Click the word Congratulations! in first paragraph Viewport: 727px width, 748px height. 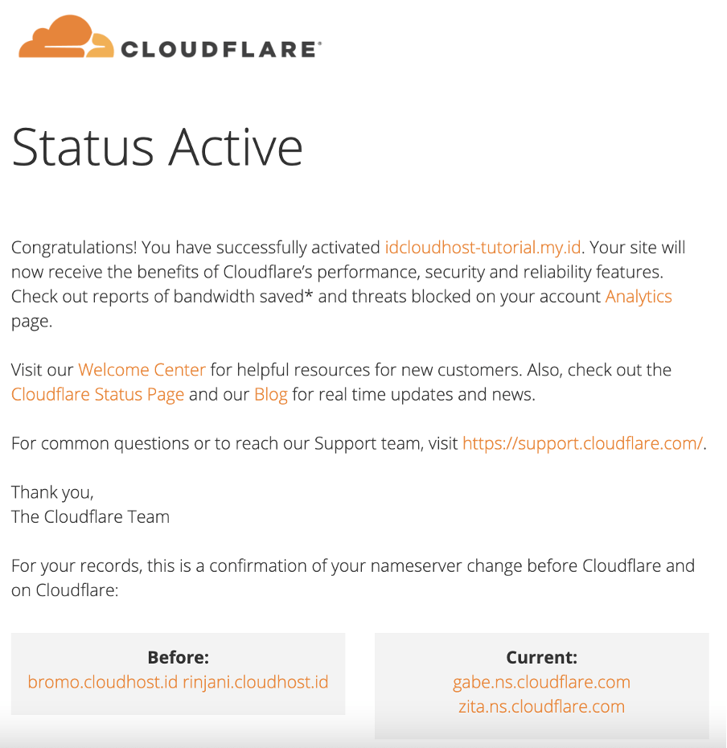tap(74, 248)
